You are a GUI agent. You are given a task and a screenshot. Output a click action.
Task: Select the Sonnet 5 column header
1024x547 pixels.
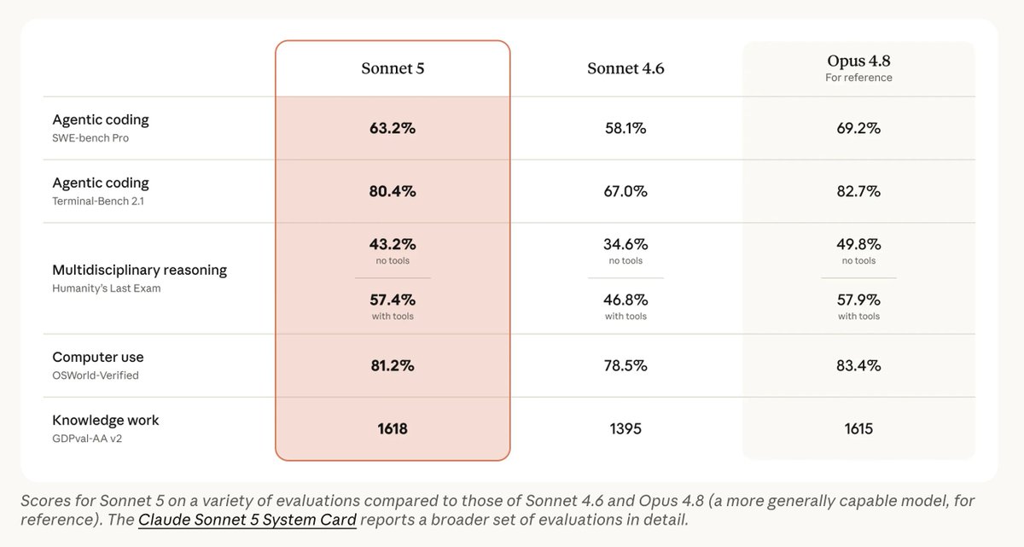[393, 69]
